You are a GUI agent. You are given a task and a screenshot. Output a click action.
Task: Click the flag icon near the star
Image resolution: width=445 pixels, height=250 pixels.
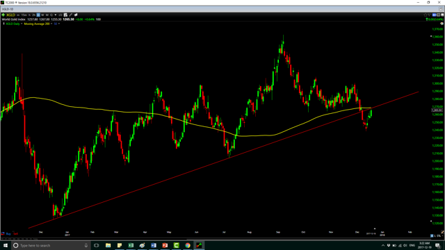430,15
